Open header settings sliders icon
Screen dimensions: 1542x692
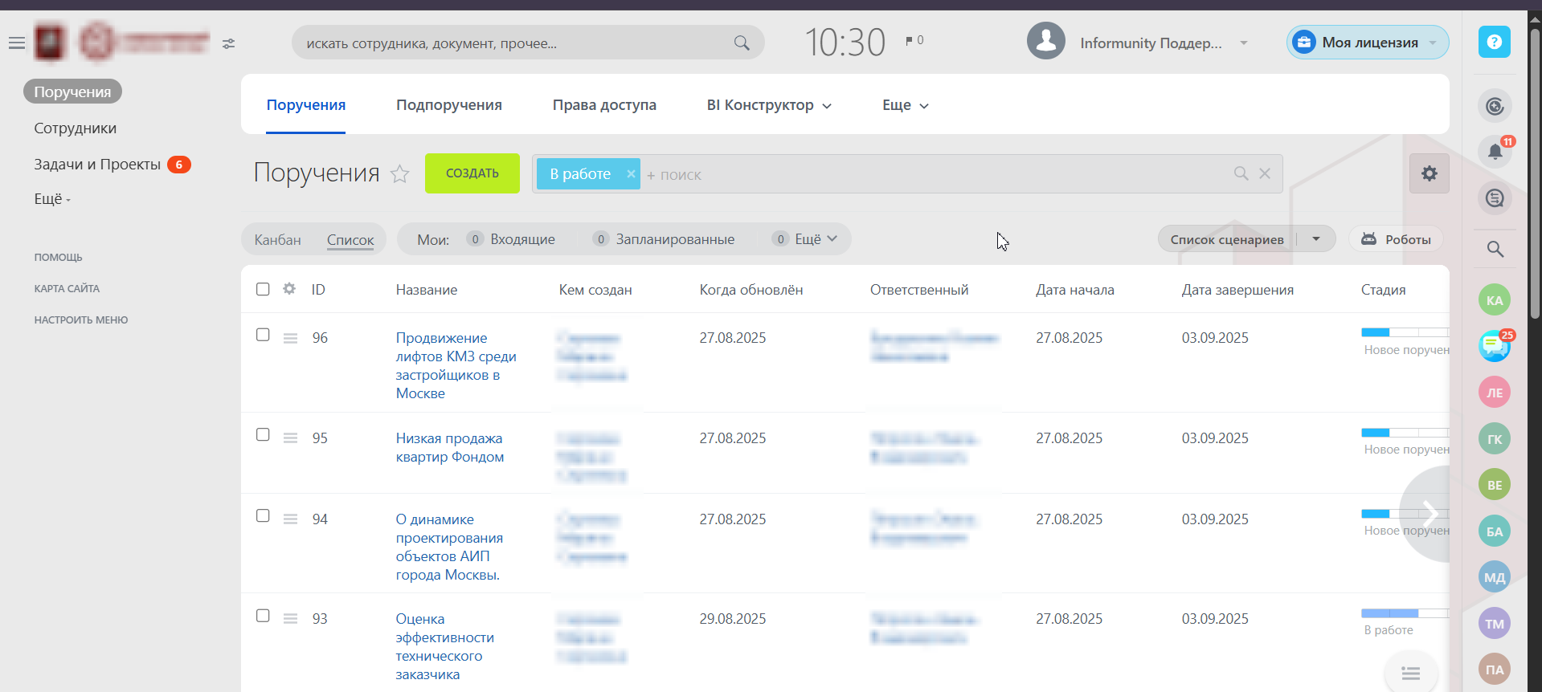click(x=229, y=43)
